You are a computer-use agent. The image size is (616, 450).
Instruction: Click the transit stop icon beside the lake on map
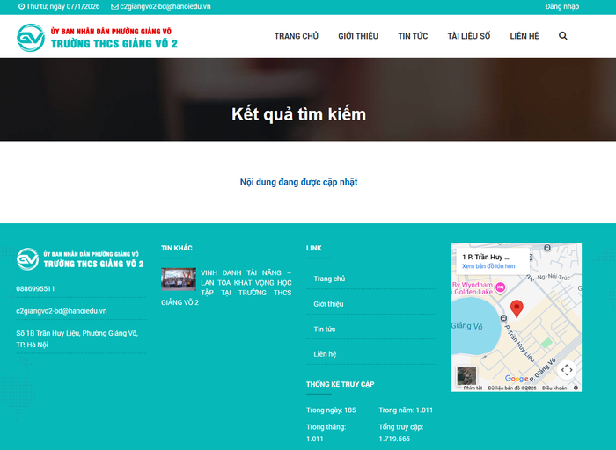tap(503, 318)
